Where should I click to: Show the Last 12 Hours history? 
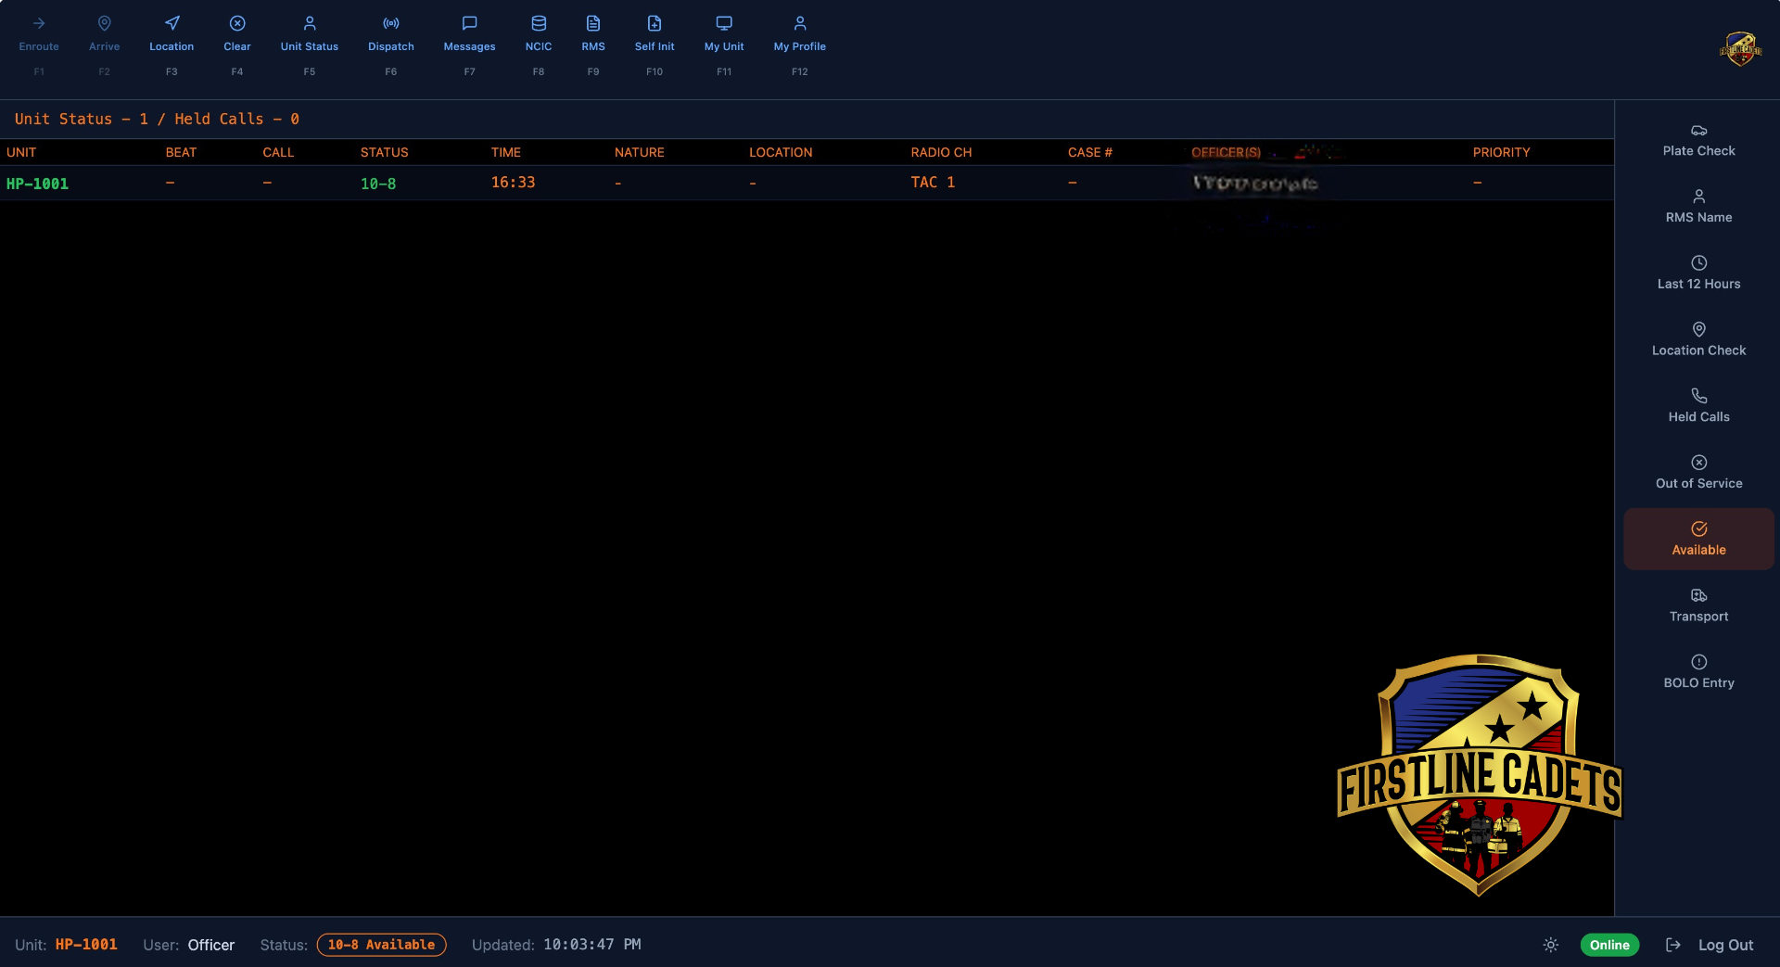tap(1698, 274)
